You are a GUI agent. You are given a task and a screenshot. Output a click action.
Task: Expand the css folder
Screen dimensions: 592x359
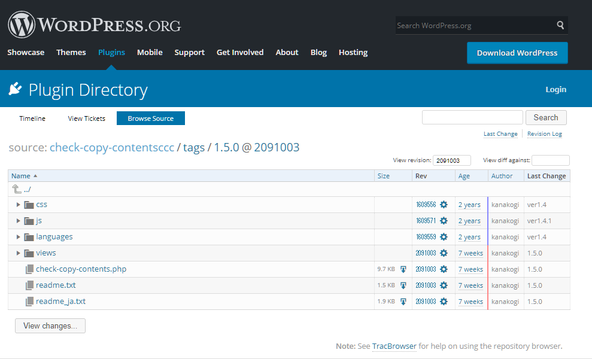pos(18,205)
